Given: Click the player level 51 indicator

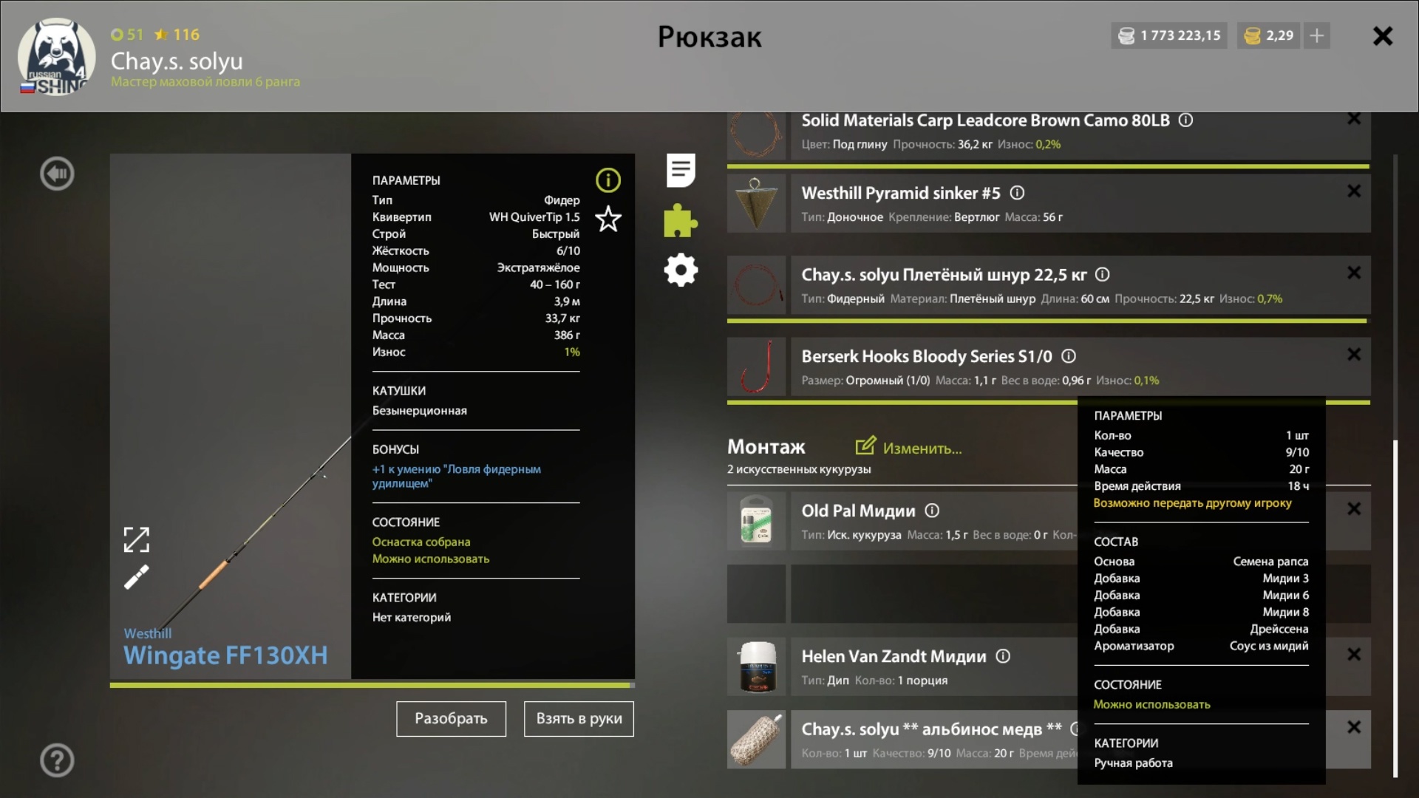Looking at the screenshot, I should tap(126, 34).
